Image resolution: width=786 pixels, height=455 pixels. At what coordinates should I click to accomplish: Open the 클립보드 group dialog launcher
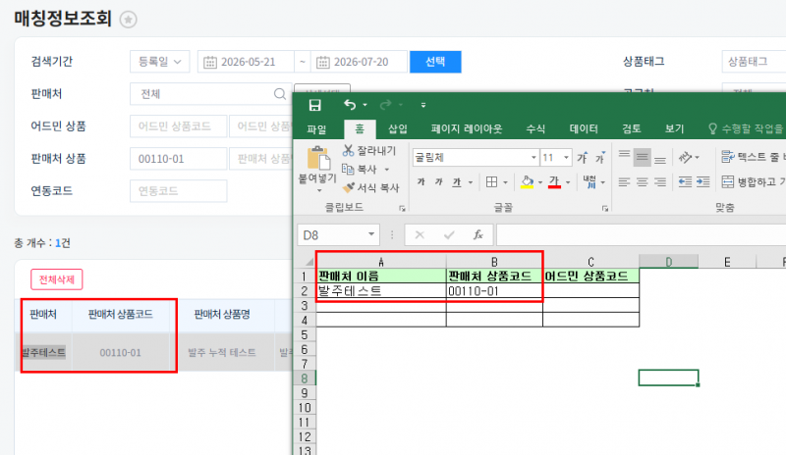tap(402, 208)
